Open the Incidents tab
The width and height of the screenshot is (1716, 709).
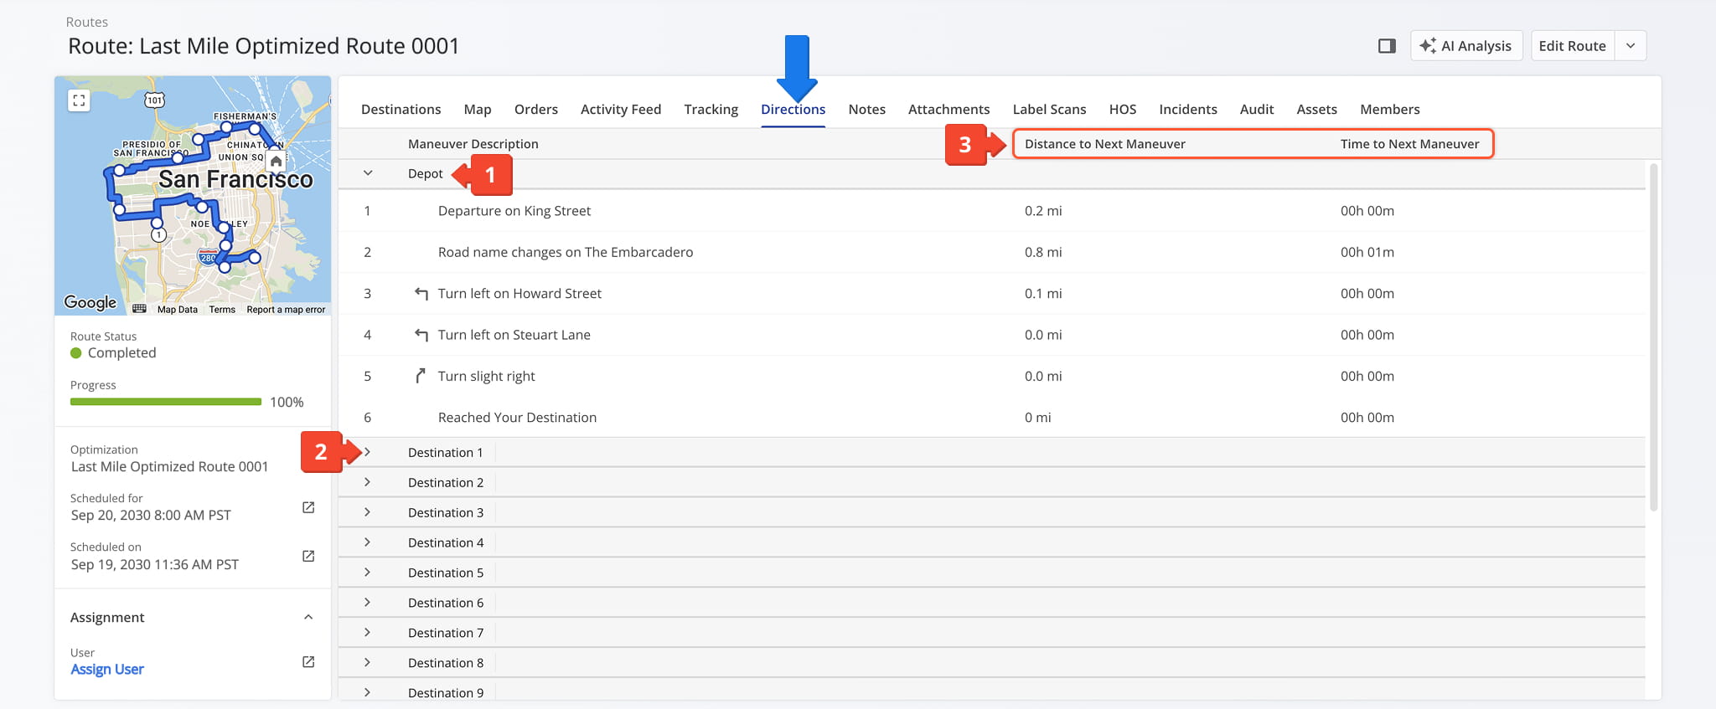[1187, 110]
